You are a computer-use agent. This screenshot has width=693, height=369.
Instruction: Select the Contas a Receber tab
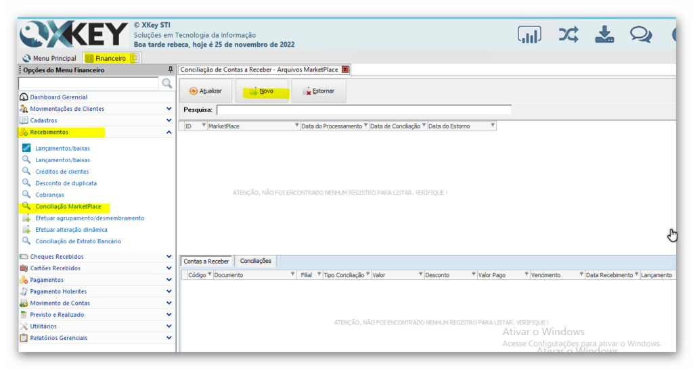(x=206, y=262)
